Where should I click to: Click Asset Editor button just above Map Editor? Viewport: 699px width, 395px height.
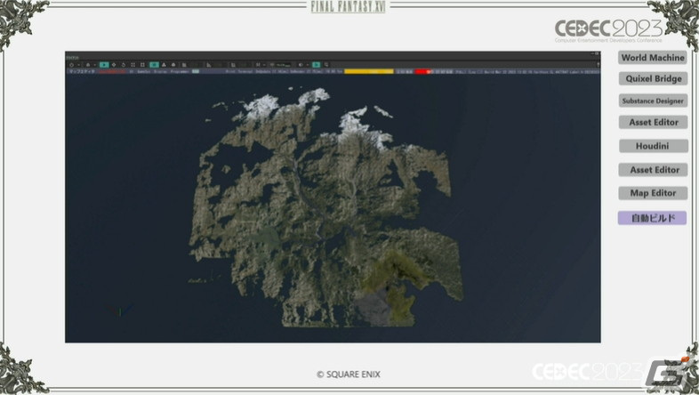pos(653,170)
